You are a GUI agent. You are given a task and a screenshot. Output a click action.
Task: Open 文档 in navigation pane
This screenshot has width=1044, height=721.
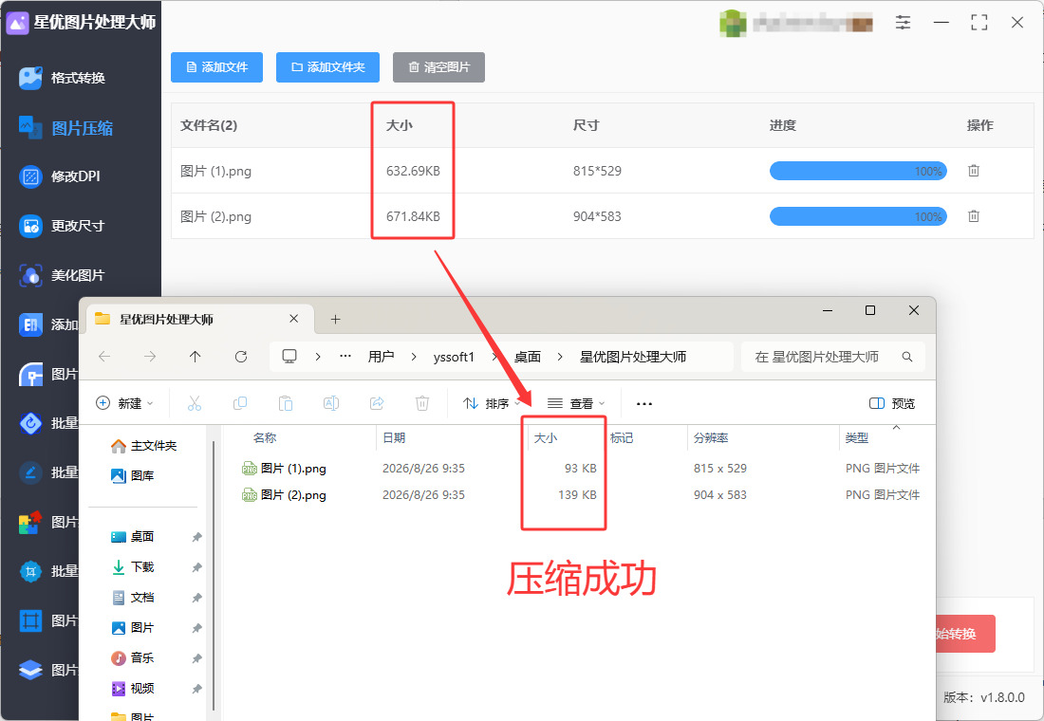click(x=133, y=598)
